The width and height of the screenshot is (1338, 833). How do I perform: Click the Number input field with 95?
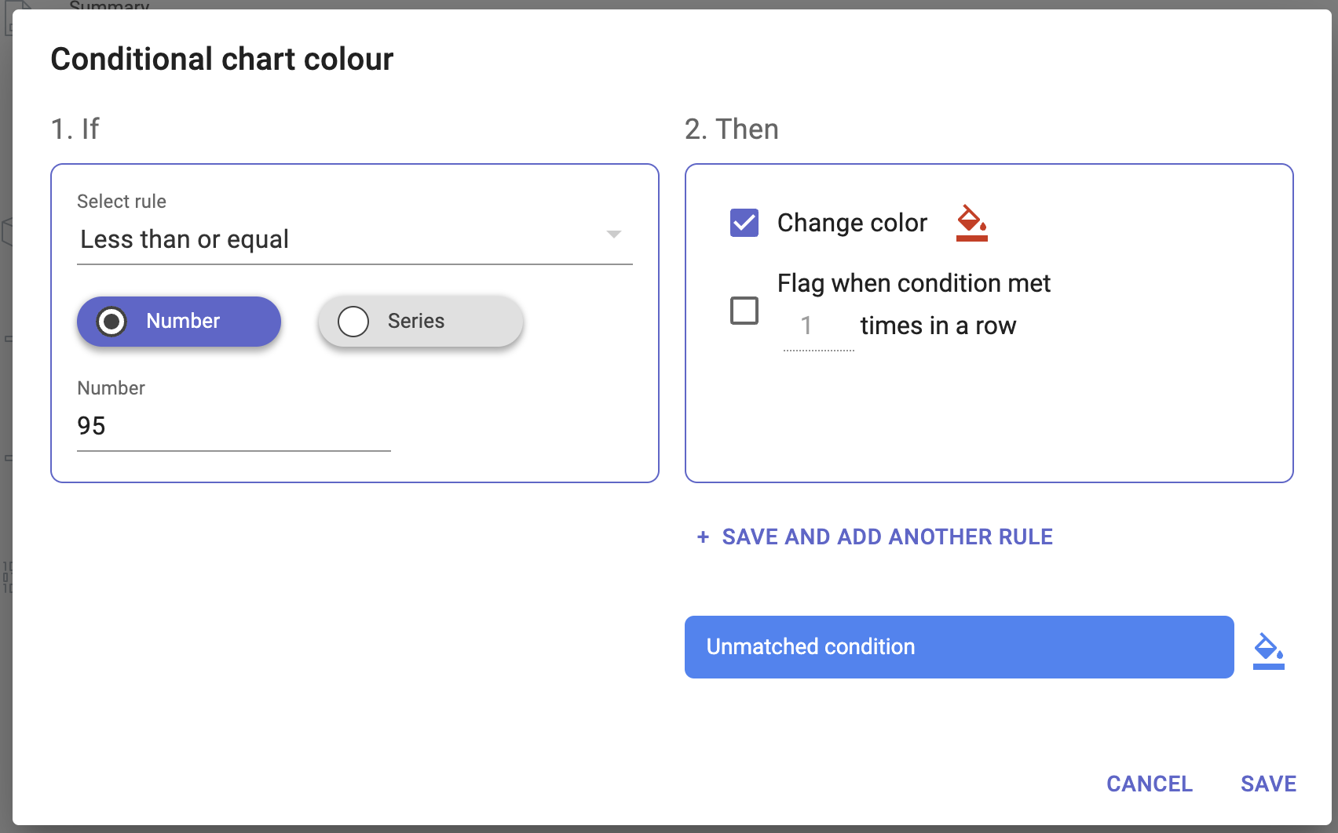coord(233,426)
